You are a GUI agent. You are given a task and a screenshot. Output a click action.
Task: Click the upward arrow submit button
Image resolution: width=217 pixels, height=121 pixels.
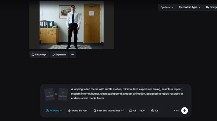click(184, 110)
